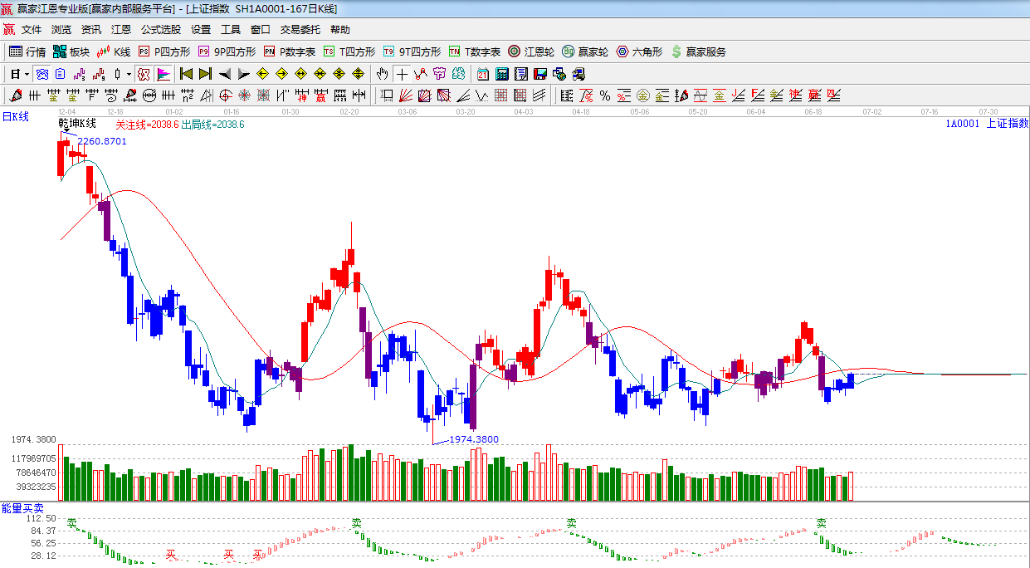Select the percent (%) line tool
Image resolution: width=1030 pixels, height=568 pixels.
(605, 95)
